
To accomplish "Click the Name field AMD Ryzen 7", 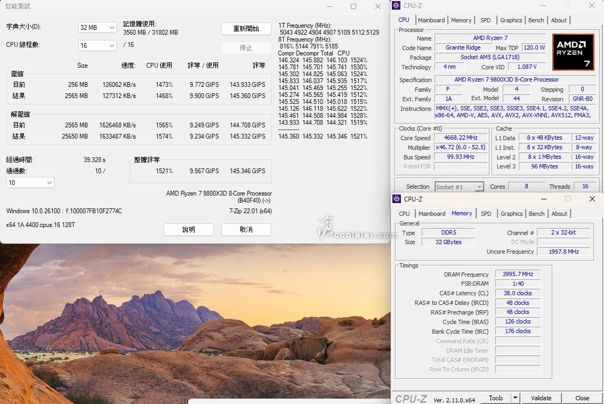I will pyautogui.click(x=490, y=38).
